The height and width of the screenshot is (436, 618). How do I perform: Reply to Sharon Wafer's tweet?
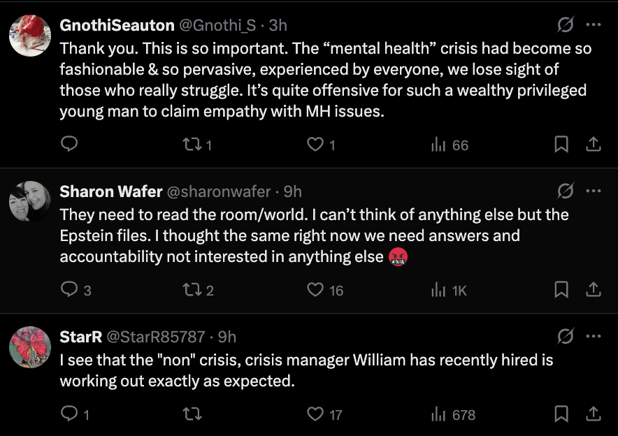(69, 290)
